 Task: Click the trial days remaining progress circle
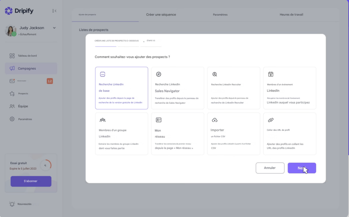[45, 165]
